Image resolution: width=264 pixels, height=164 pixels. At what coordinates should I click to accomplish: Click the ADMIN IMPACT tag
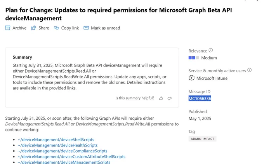click(x=202, y=139)
